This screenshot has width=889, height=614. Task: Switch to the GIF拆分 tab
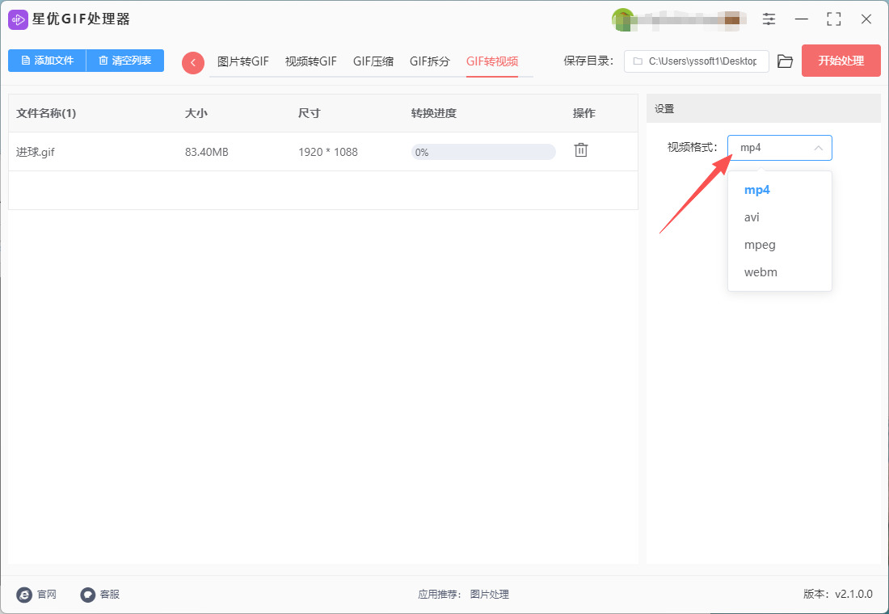(x=430, y=61)
